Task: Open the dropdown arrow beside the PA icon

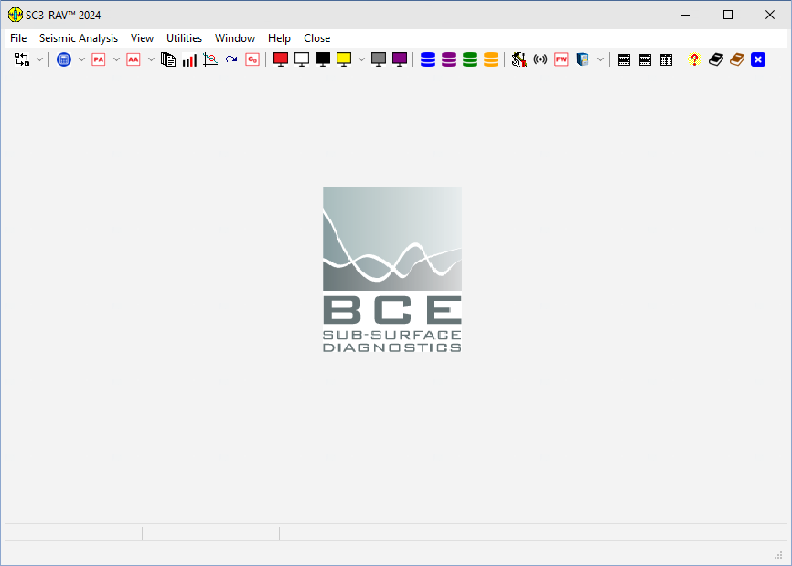Action: pyautogui.click(x=116, y=59)
